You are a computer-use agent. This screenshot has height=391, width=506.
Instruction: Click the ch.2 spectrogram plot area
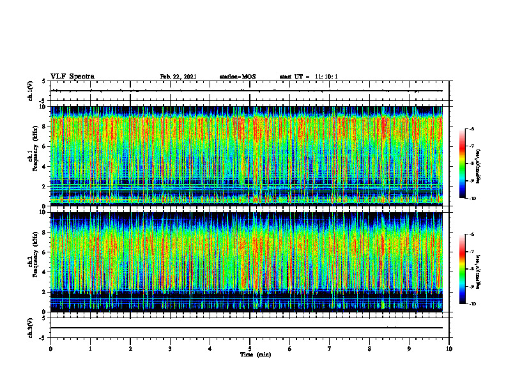pyautogui.click(x=247, y=262)
